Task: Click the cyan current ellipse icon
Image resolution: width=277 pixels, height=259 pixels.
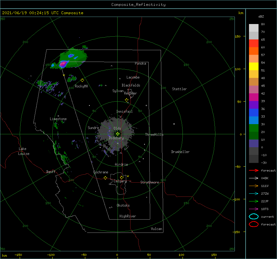Action: [x=254, y=217]
